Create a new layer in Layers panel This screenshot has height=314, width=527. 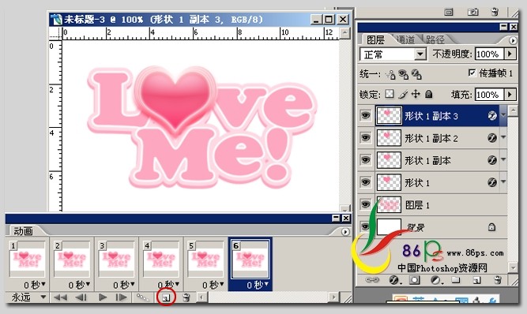476,280
